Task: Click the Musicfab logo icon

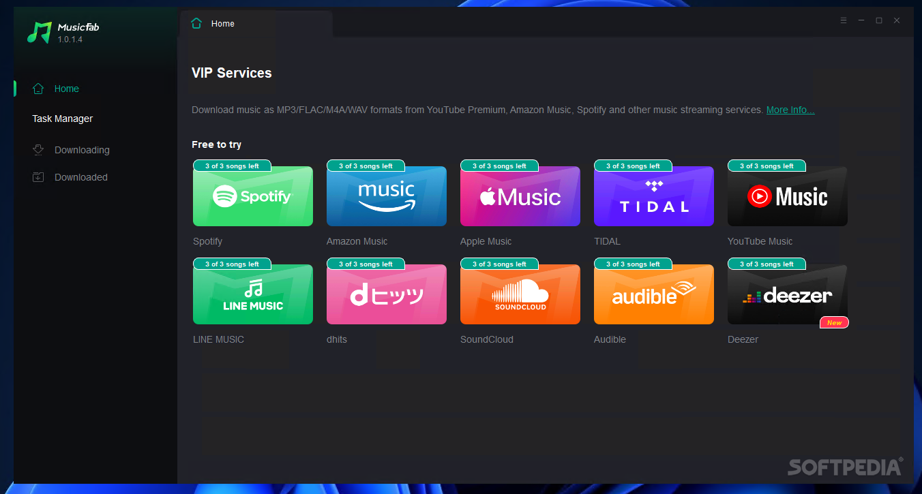Action: click(39, 32)
